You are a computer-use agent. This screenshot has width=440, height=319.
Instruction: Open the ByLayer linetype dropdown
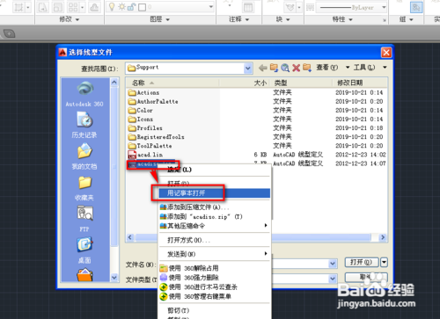(384, 7)
